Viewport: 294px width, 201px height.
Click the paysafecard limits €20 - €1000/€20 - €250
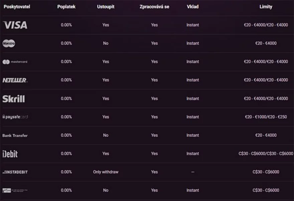[266, 117]
